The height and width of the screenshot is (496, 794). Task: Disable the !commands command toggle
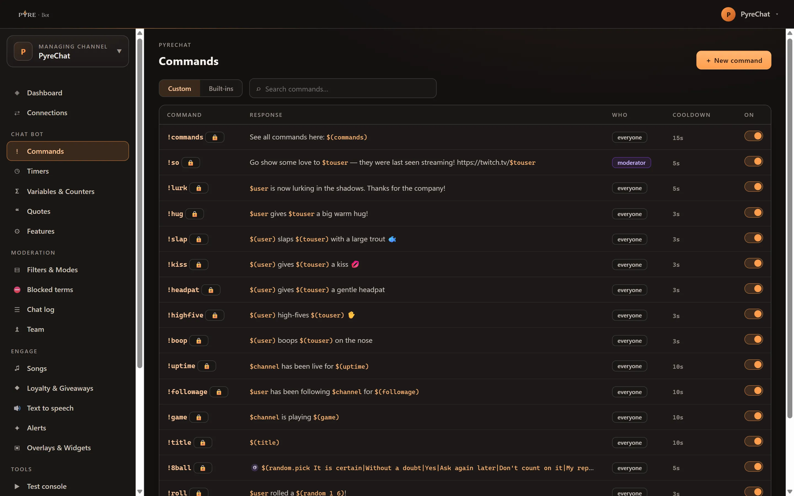click(753, 136)
